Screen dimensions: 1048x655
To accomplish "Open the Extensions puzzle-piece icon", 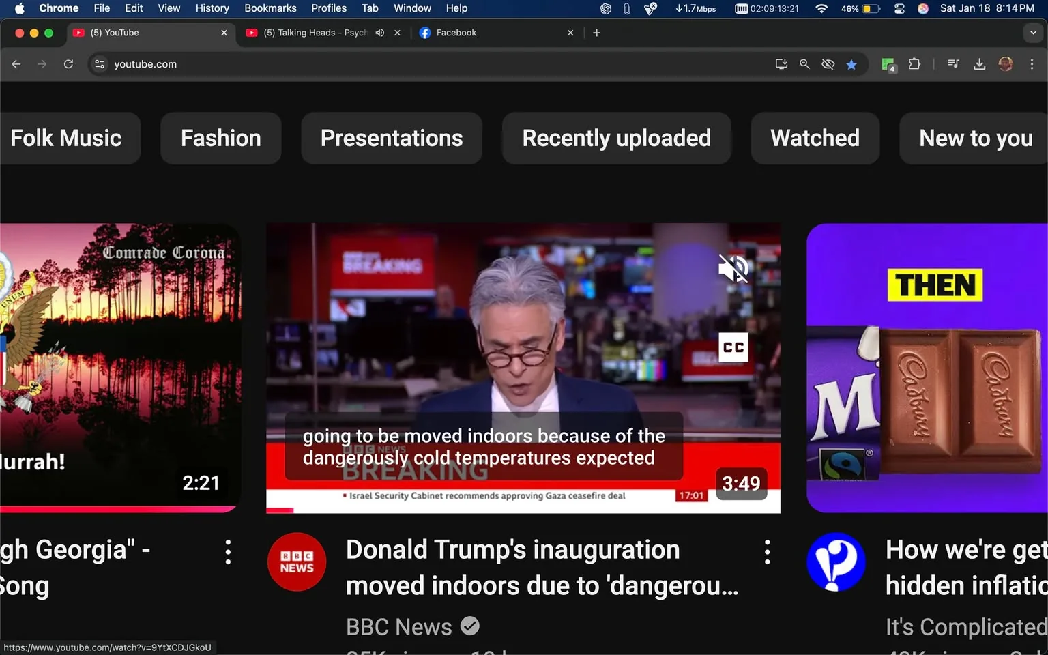I will click(915, 63).
